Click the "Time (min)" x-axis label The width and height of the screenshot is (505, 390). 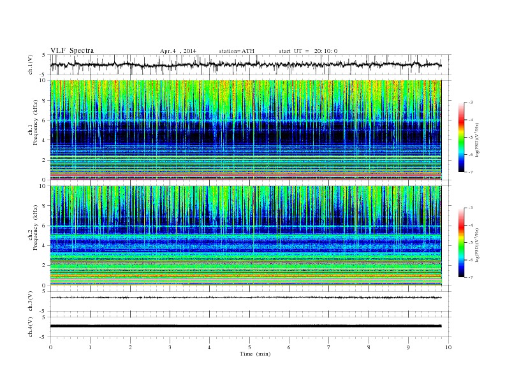(x=255, y=354)
